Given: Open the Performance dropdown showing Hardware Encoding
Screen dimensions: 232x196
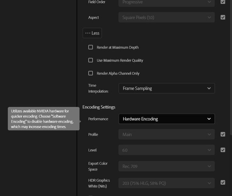Looking at the screenshot, I should (167, 119).
